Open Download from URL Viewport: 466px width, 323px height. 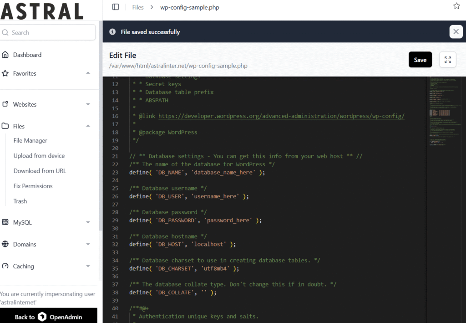tap(40, 171)
